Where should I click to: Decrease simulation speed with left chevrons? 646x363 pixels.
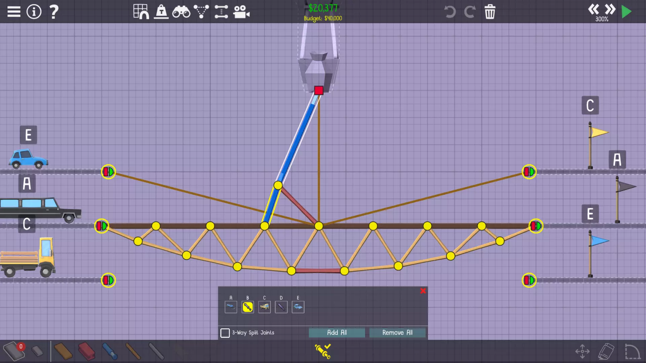point(594,9)
